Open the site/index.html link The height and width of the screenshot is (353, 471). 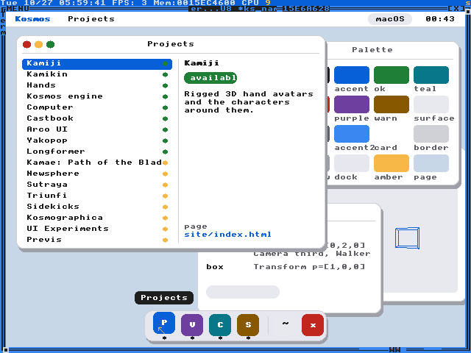[227, 235]
